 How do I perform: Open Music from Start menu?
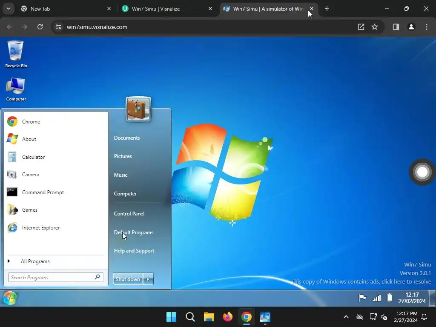coord(120,175)
